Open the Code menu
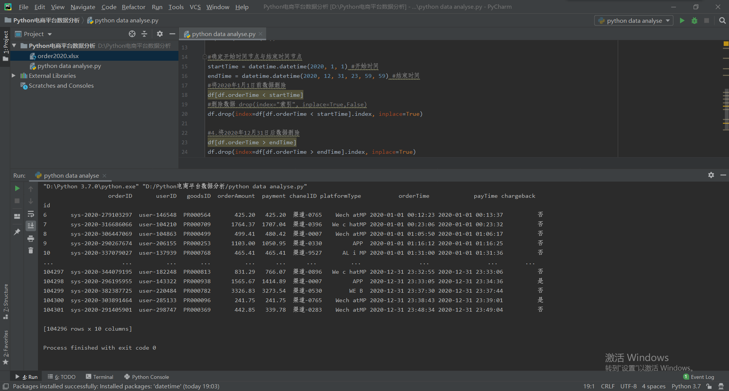The image size is (729, 391). (109, 7)
